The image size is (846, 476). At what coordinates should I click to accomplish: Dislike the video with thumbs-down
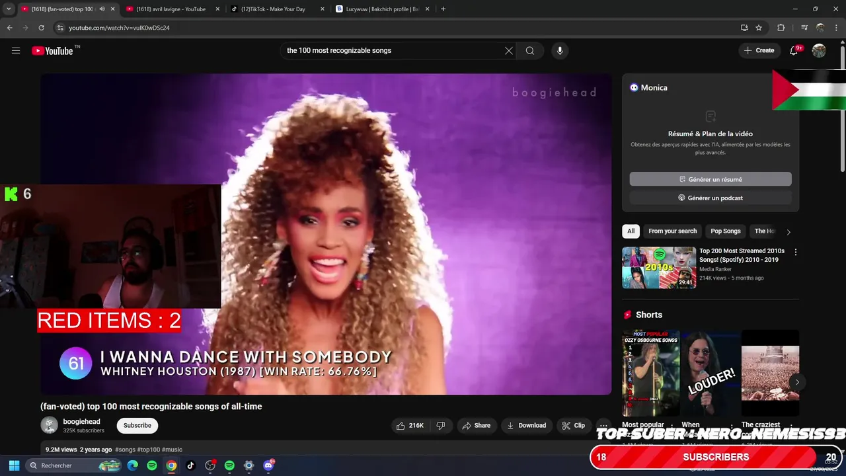(x=441, y=426)
